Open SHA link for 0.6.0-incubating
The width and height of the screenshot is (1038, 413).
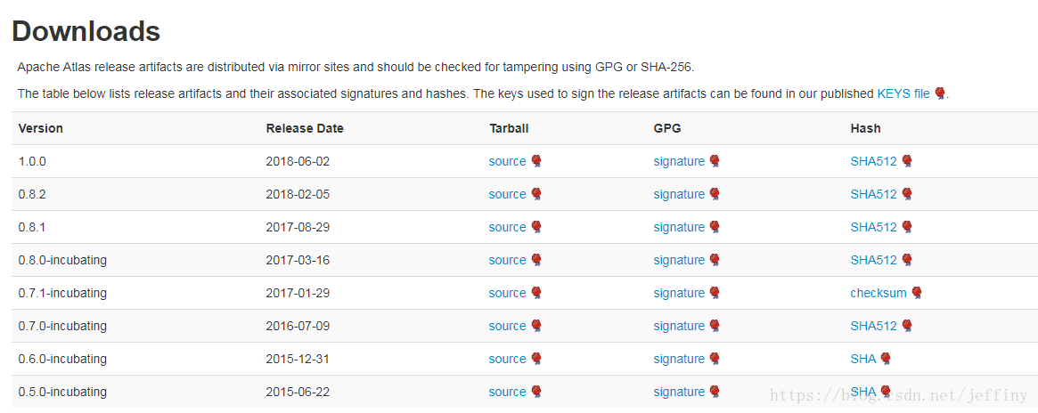tap(863, 359)
